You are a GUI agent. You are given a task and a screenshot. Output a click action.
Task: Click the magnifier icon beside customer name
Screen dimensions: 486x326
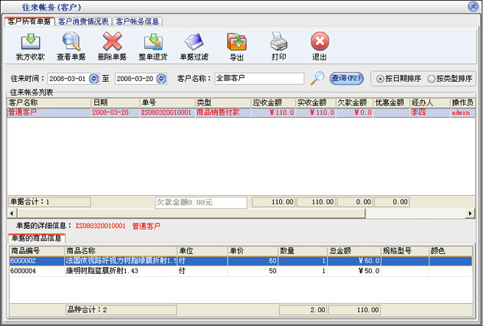[317, 78]
